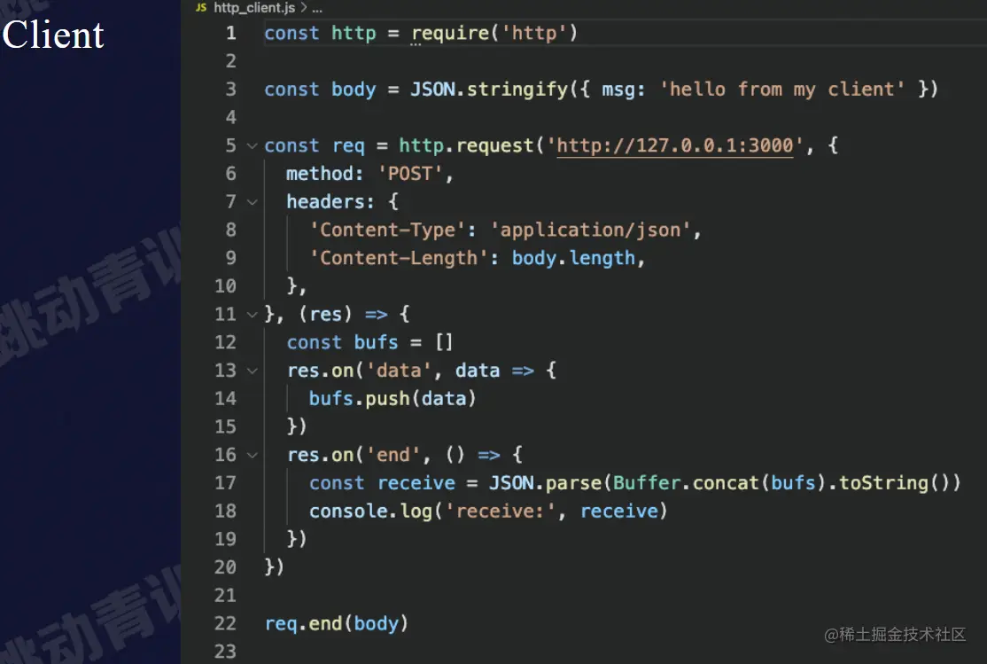
Task: Click the 'http://127.0.0.1:3000' URL link
Action: (x=675, y=145)
